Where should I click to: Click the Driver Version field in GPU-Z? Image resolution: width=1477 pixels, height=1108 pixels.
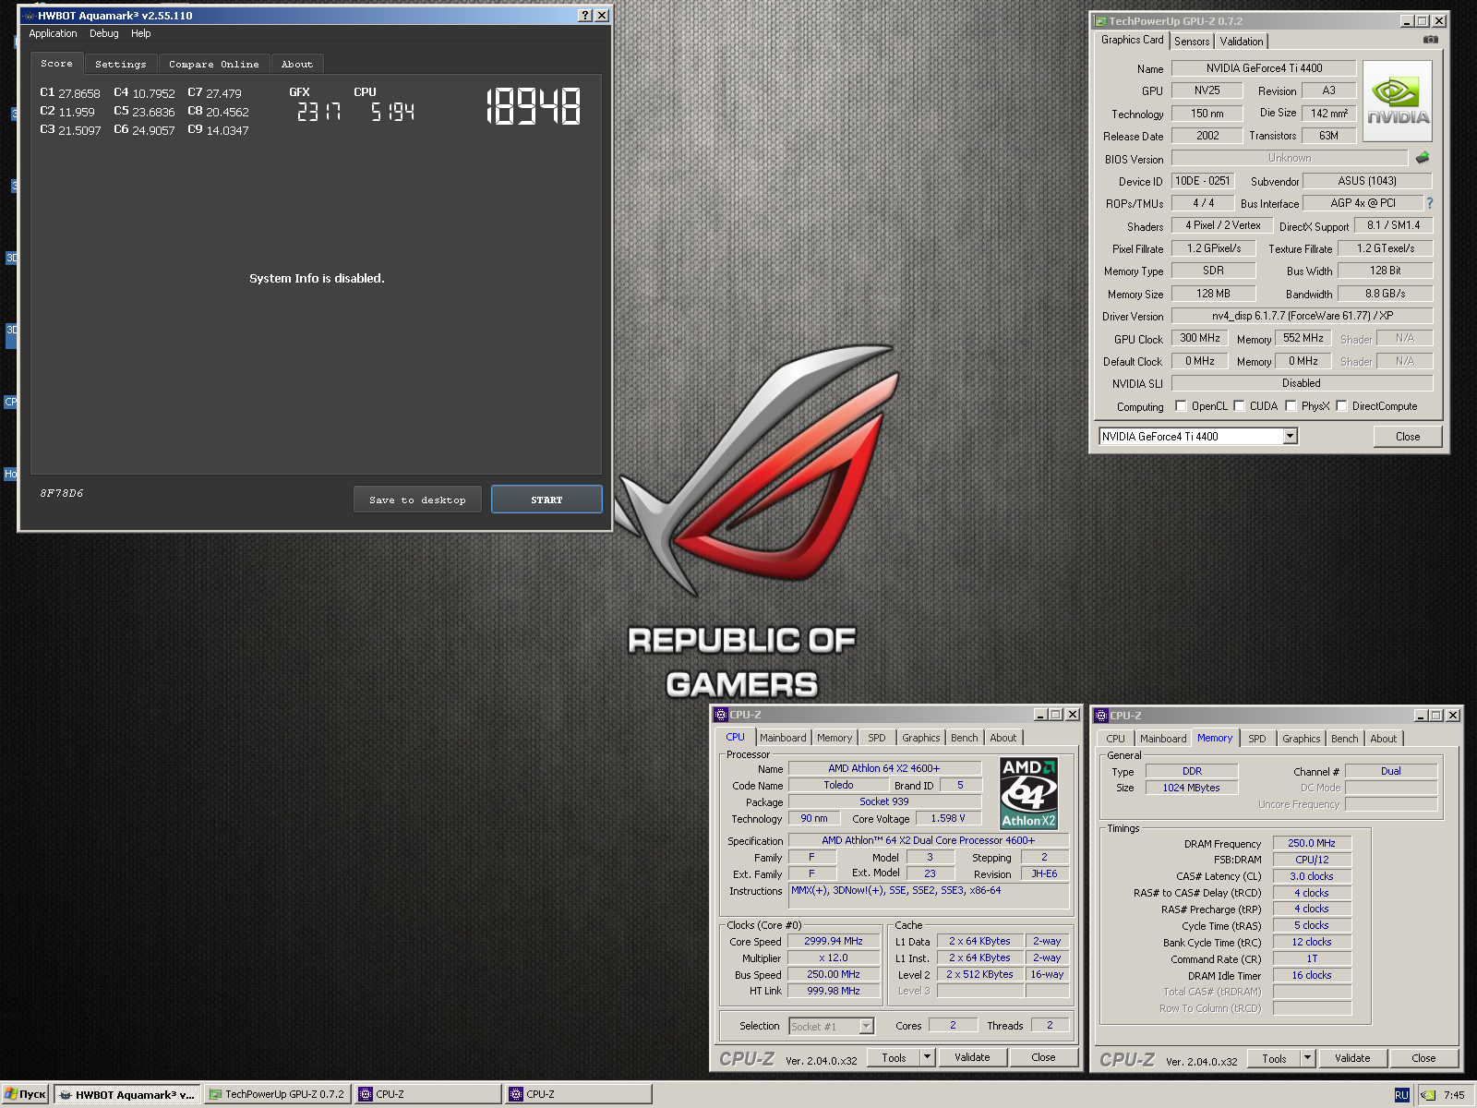click(1302, 316)
